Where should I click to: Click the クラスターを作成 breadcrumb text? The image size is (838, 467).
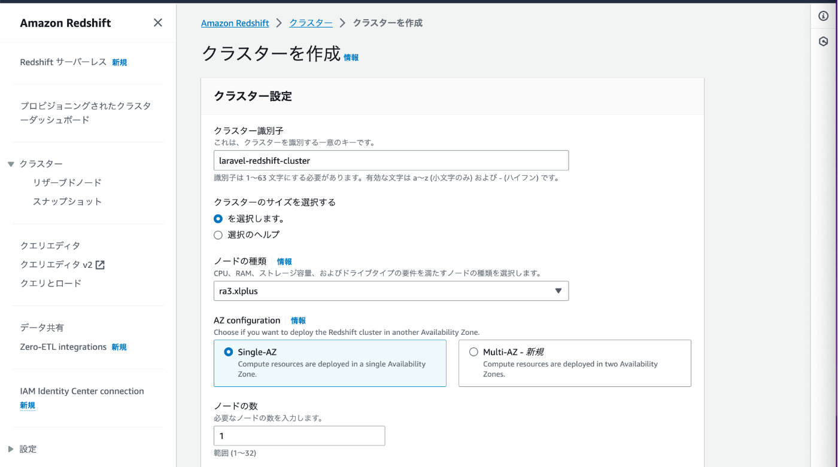388,23
